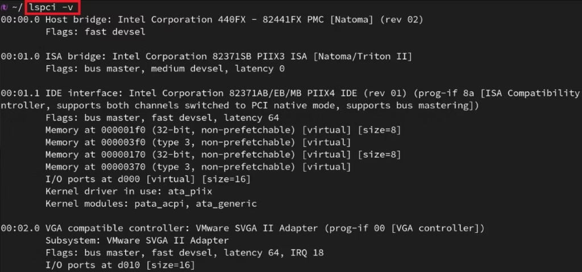Viewport: 582px width, 272px height.
Task: Click the 00:01.1 device address
Action: (20, 93)
